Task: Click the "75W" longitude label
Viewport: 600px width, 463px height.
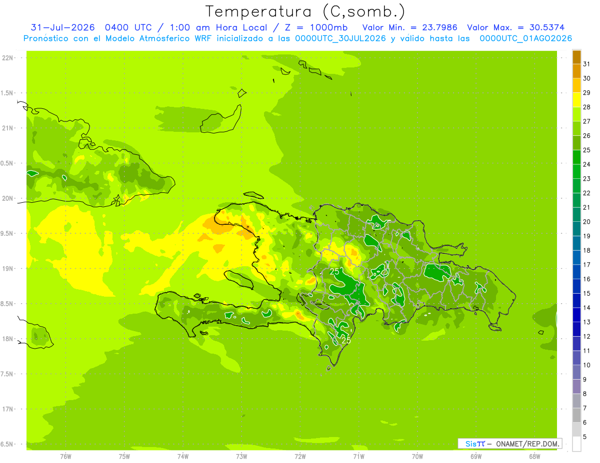Action: pyautogui.click(x=124, y=457)
